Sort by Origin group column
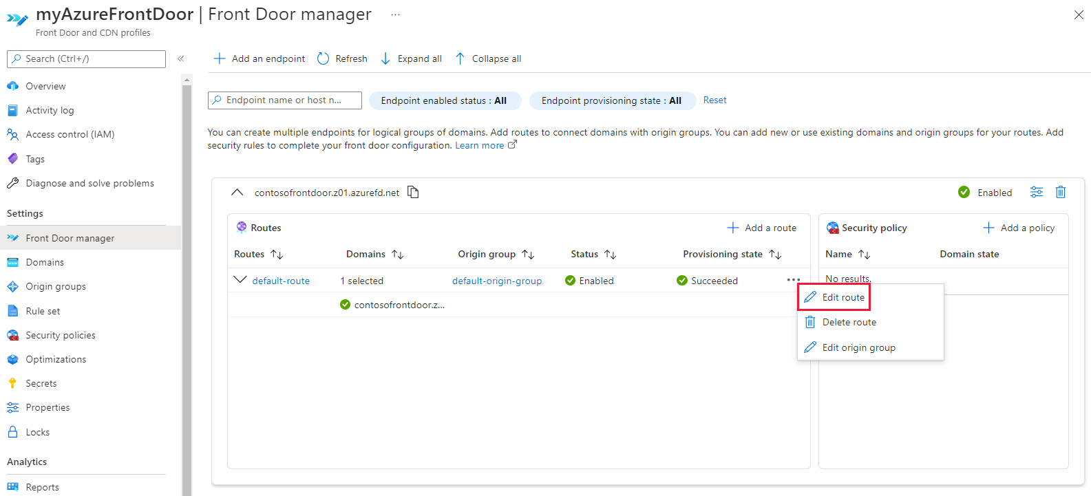The width and height of the screenshot is (1091, 496). tap(496, 254)
